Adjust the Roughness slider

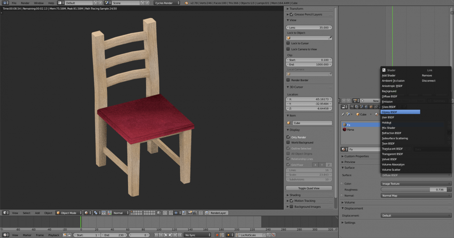click(416, 189)
